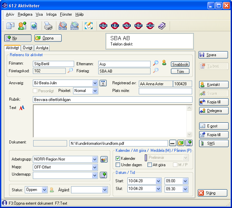Click the red AA text formatting icon
The width and height of the screenshot is (232, 208).
(22, 108)
